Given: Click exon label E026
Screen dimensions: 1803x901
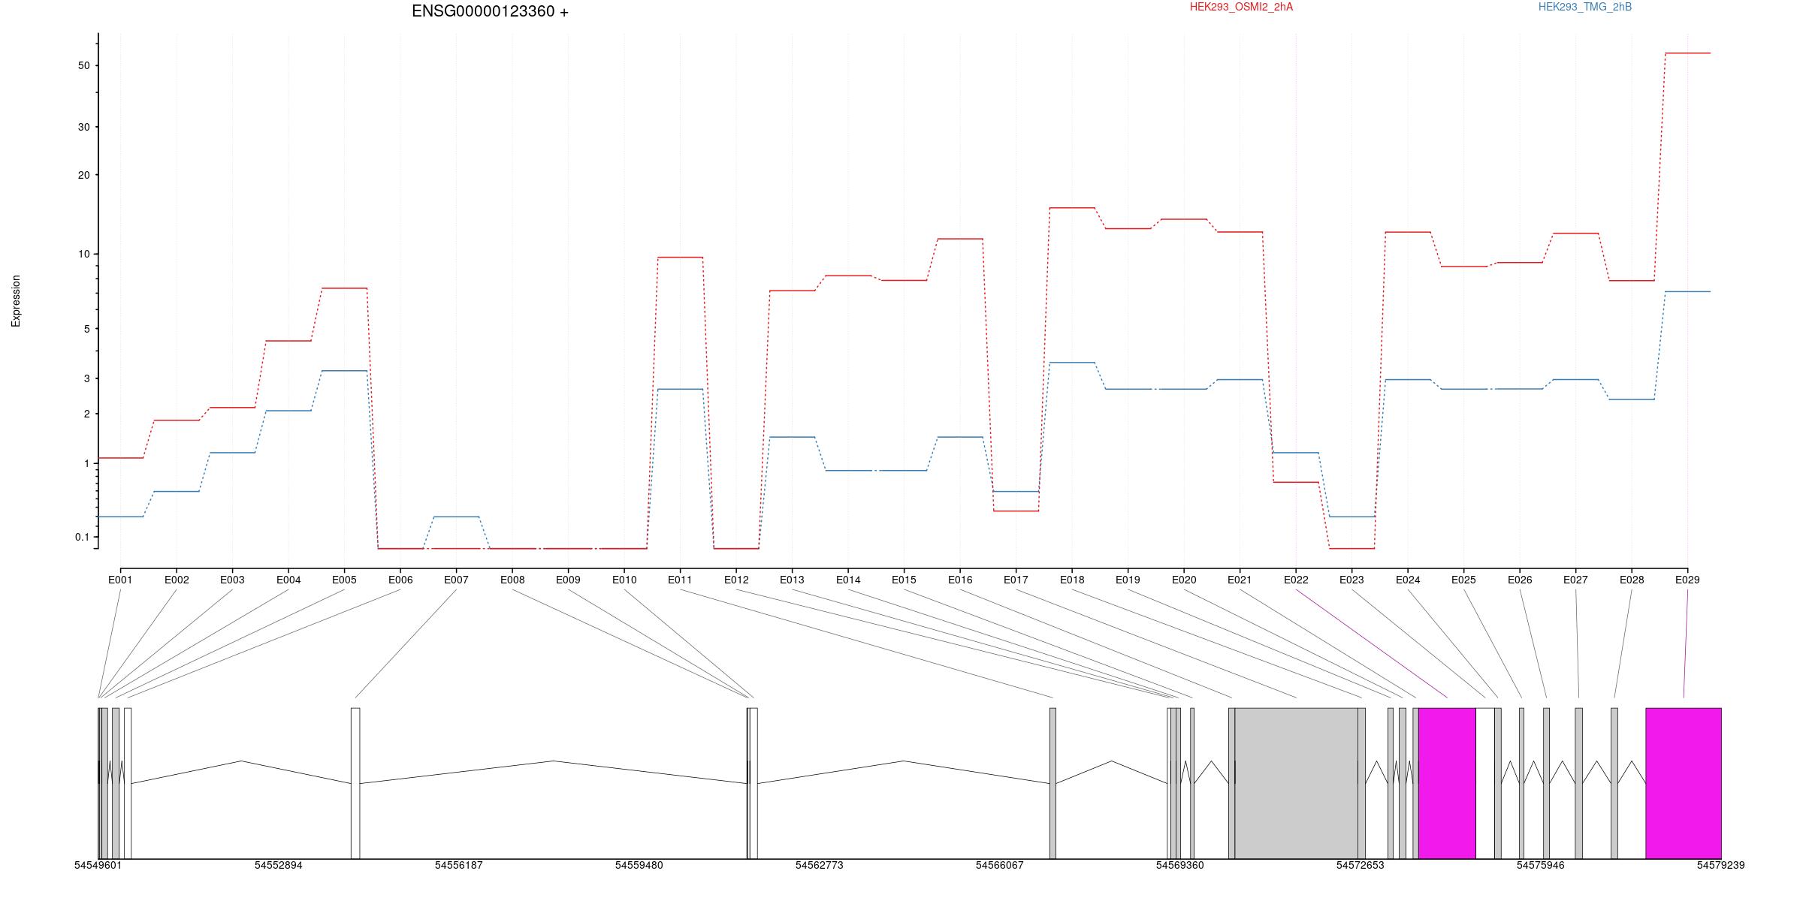Looking at the screenshot, I should (1520, 580).
